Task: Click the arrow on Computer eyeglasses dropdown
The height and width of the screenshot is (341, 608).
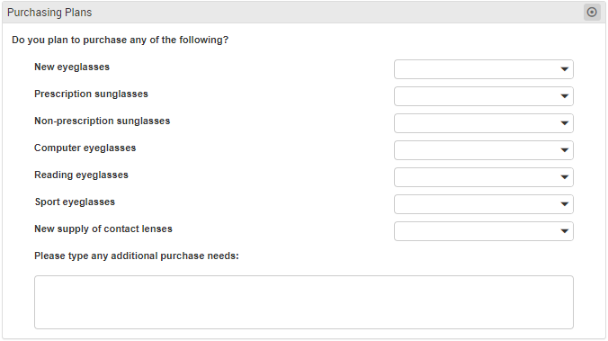Action: pyautogui.click(x=564, y=150)
